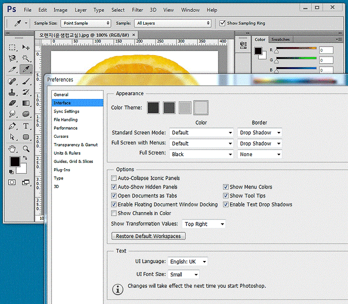Open the 3D panel icon in dock

point(244,45)
